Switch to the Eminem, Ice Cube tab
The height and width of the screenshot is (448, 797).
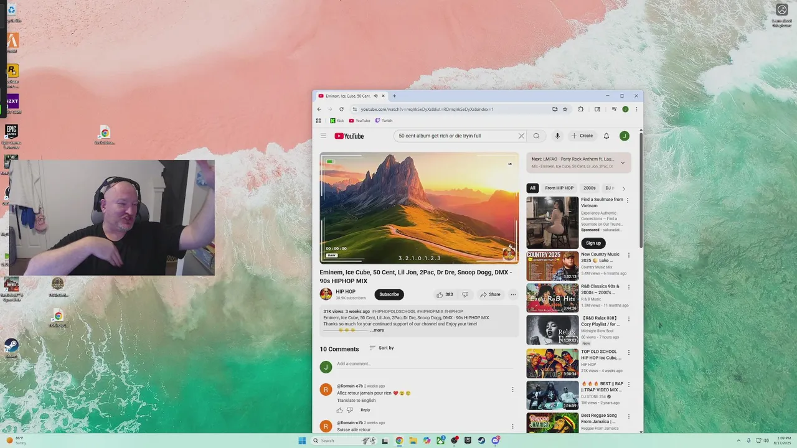(347, 96)
